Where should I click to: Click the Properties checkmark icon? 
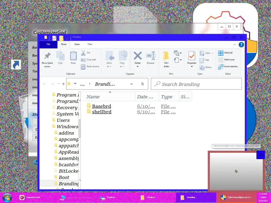coord(192,56)
